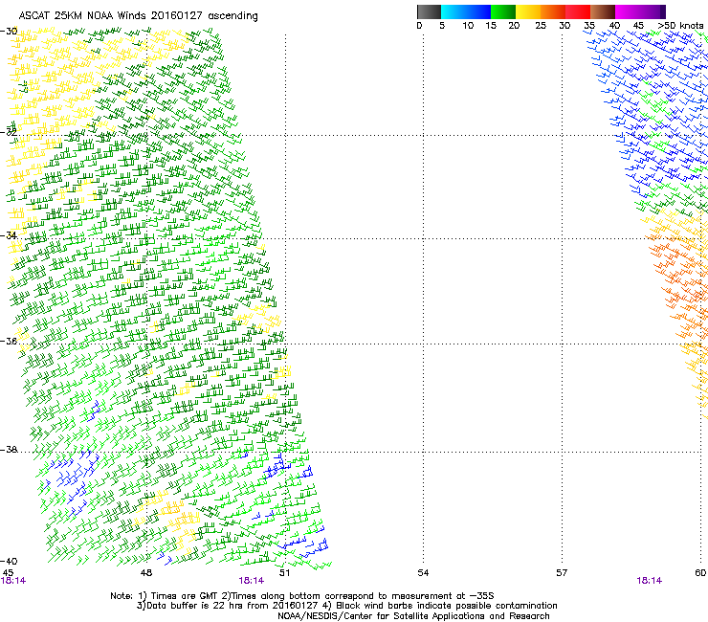The image size is (708, 622).
Task: Click the '>50 knots' legend label
Action: coord(680,26)
